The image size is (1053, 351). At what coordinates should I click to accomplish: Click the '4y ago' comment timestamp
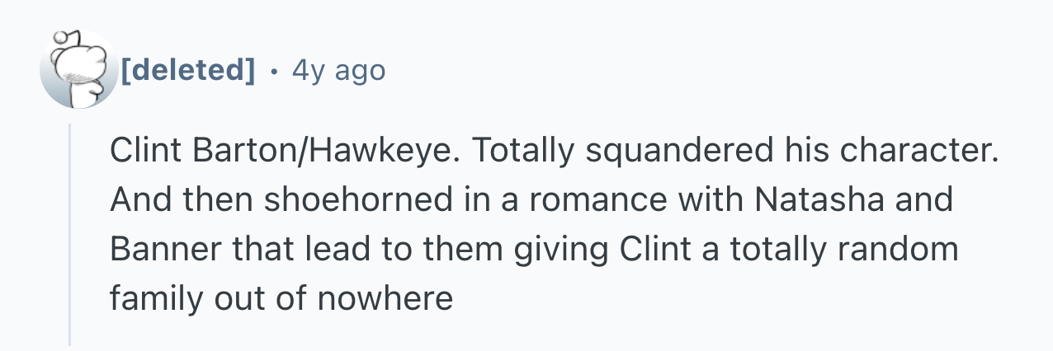(x=338, y=70)
